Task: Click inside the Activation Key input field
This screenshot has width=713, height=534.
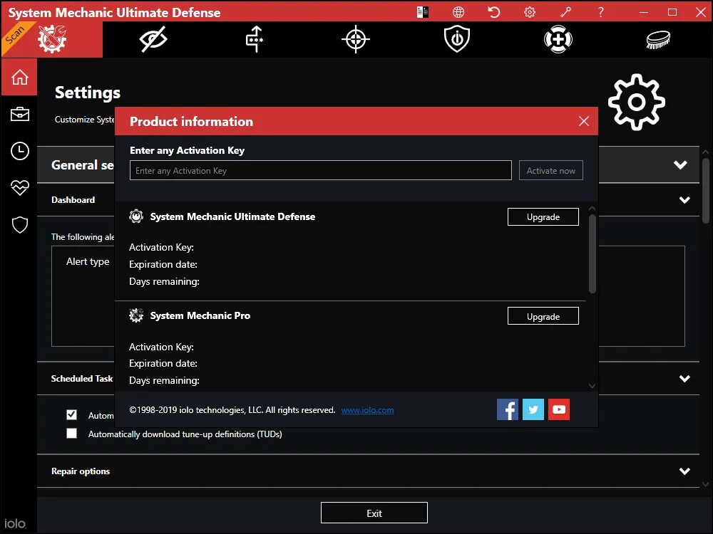Action: [321, 170]
